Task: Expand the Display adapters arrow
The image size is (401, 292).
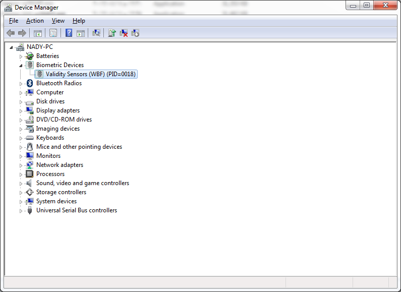Action: [21, 111]
